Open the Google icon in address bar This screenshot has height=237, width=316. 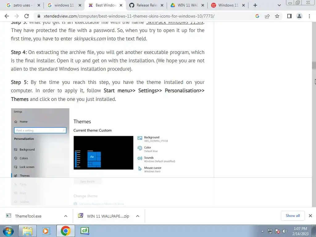pyautogui.click(x=257, y=16)
